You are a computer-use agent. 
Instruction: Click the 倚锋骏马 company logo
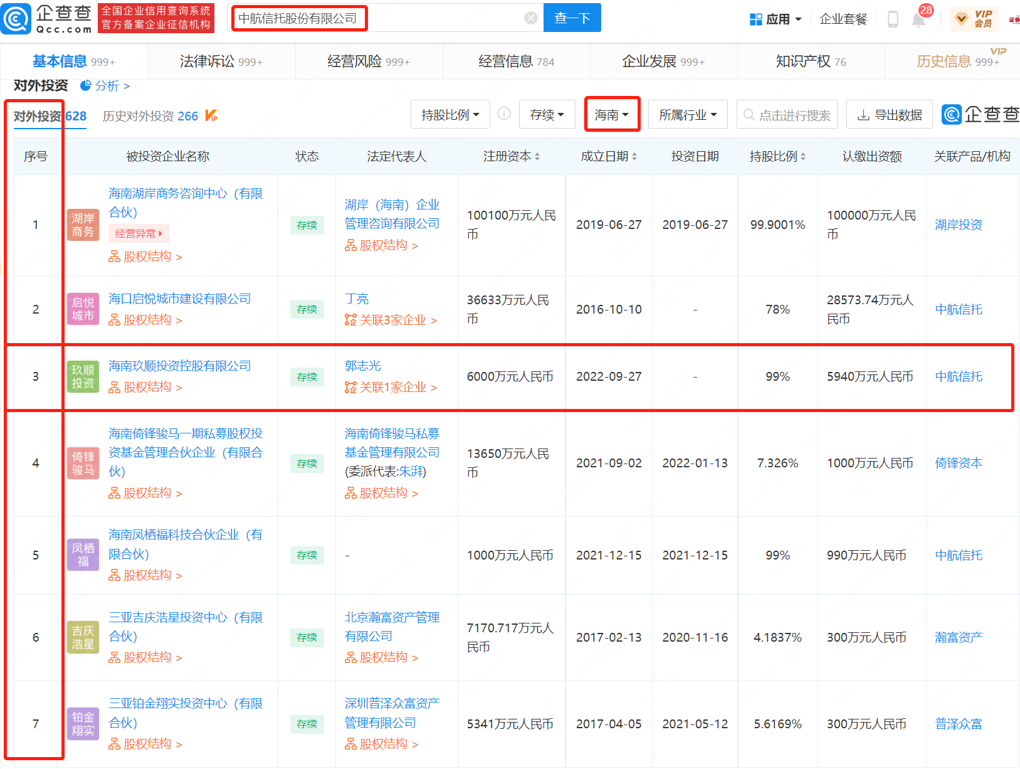tap(83, 463)
